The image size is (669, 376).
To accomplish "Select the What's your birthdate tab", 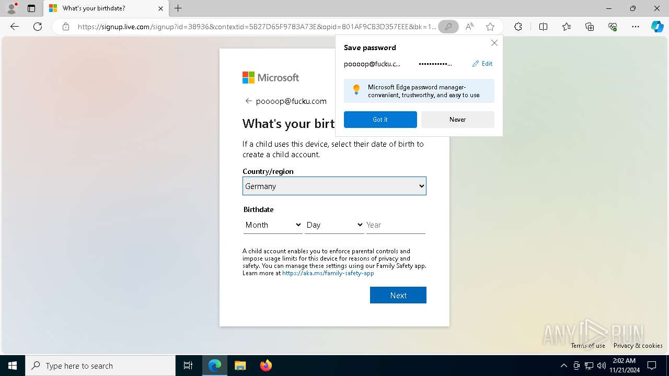I will [x=106, y=8].
